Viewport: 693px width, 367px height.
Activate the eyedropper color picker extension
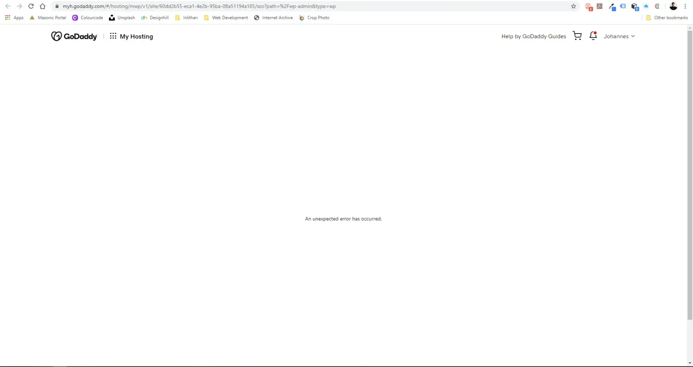[x=612, y=7]
